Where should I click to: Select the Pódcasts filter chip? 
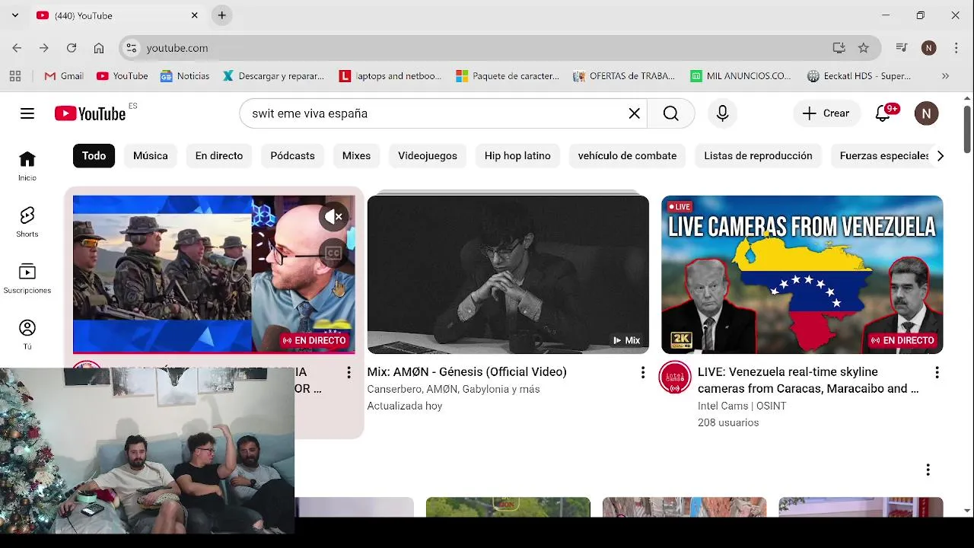pyautogui.click(x=293, y=156)
